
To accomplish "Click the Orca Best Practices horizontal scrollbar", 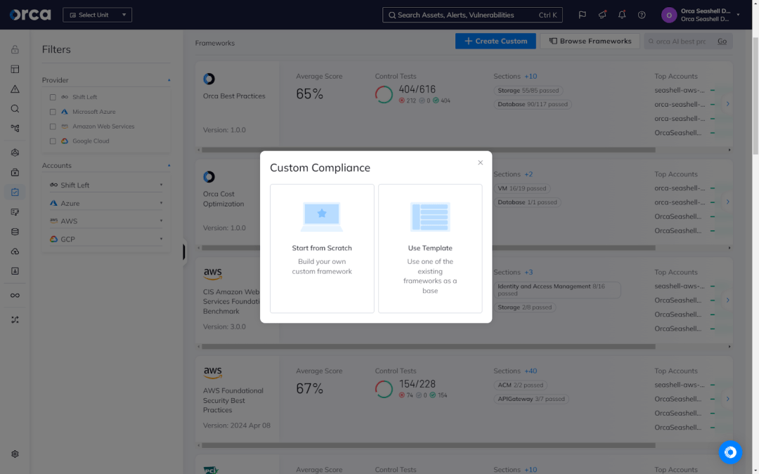I will (x=429, y=150).
